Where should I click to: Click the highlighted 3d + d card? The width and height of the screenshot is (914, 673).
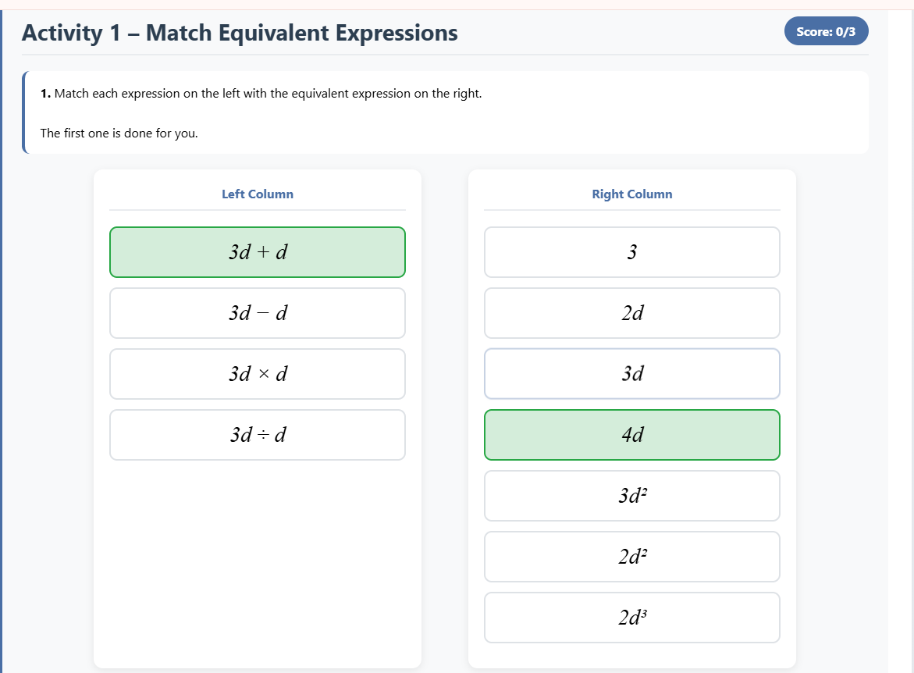tap(258, 252)
